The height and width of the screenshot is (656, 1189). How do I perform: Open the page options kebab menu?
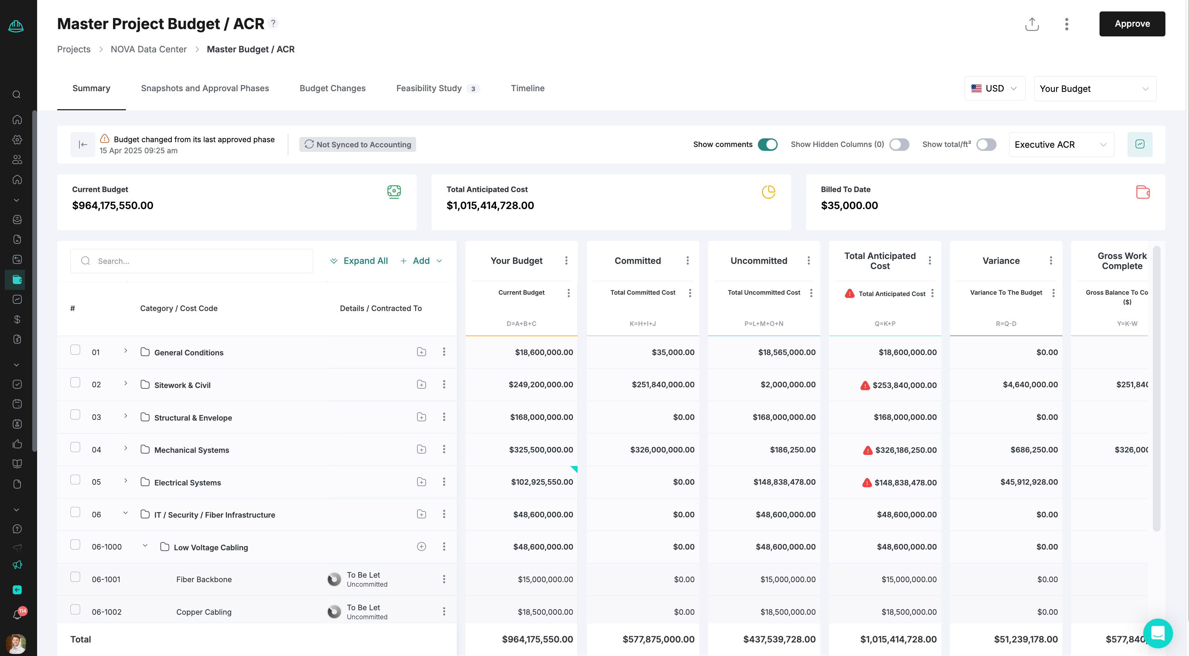point(1066,24)
